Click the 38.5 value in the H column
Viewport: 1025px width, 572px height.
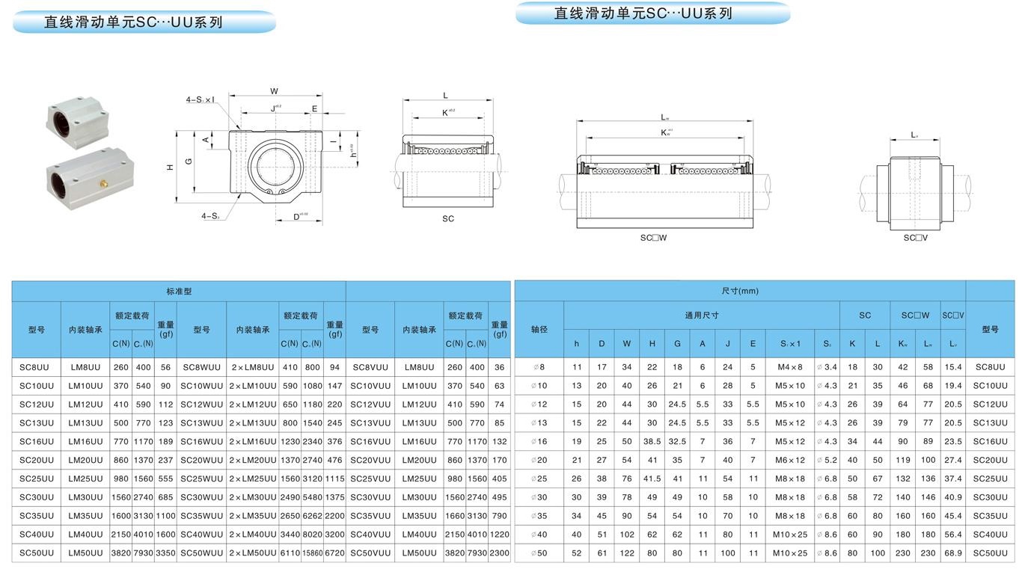pyautogui.click(x=652, y=442)
